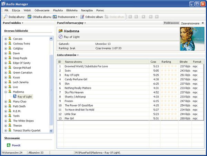
Task: Click the Ray of Light album cover thumbnail
Action: pos(192,39)
